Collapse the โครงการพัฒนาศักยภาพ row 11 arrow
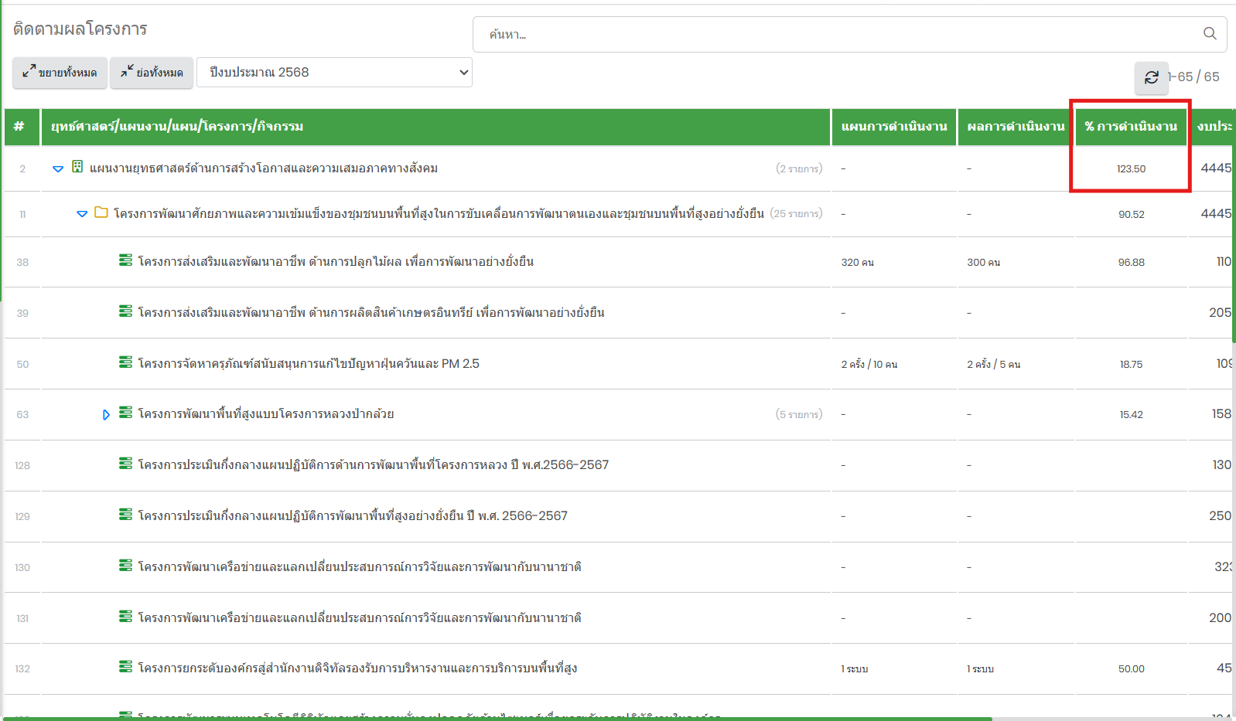The width and height of the screenshot is (1236, 721). [82, 214]
